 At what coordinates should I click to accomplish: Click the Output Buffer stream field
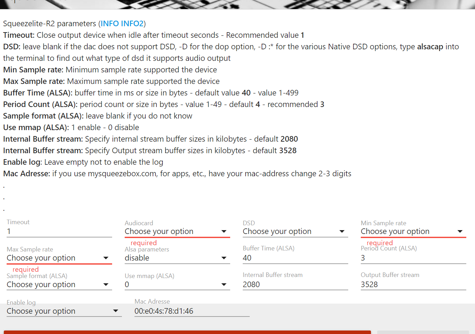[414, 285]
